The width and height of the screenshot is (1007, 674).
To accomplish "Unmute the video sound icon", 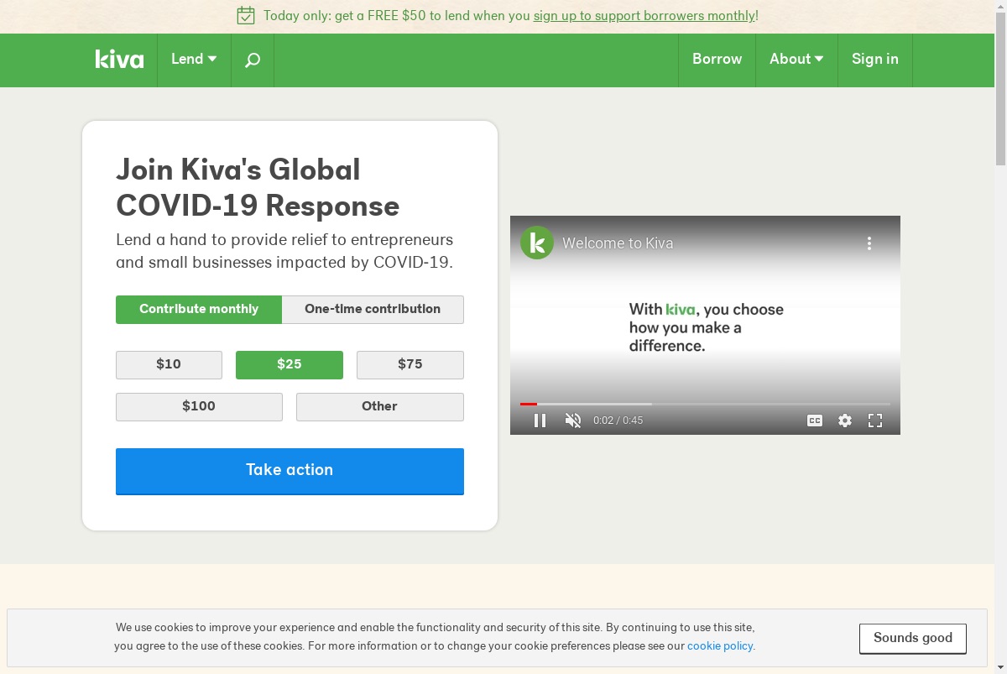I will 573,421.
